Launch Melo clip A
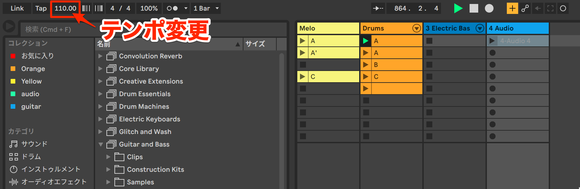The width and height of the screenshot is (580, 189). point(302,41)
